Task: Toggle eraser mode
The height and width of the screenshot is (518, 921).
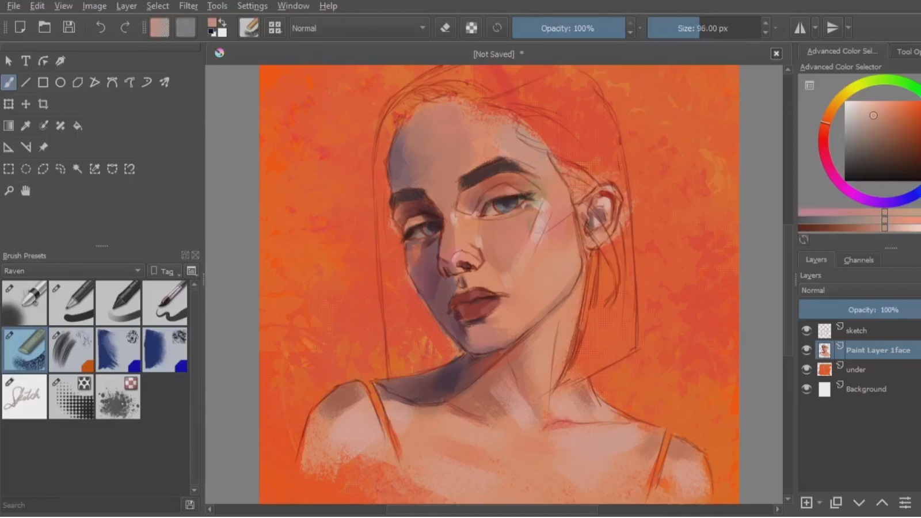Action: [x=445, y=28]
